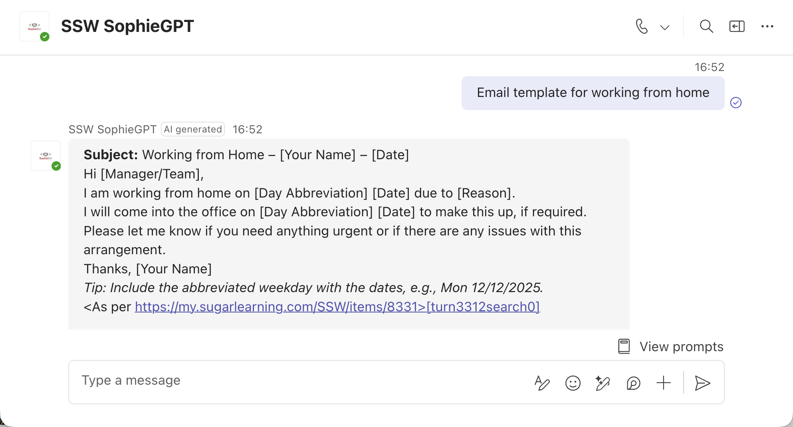The image size is (793, 427).
Task: Open the More options ellipsis menu
Action: (767, 27)
